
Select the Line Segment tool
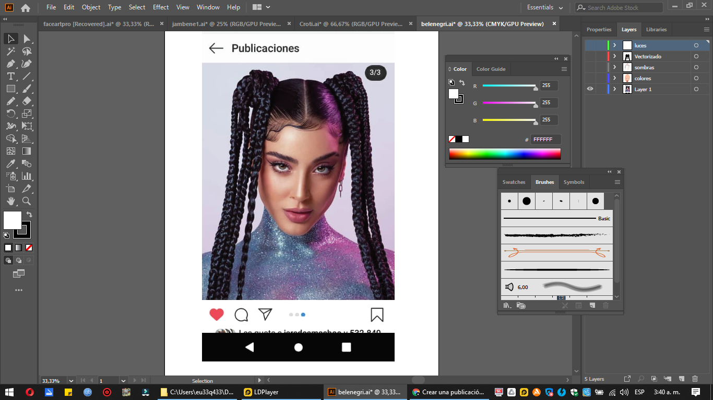27,77
